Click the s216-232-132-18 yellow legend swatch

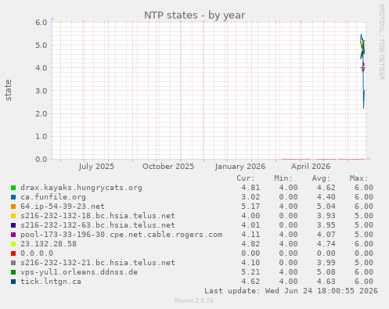[x=13, y=216]
